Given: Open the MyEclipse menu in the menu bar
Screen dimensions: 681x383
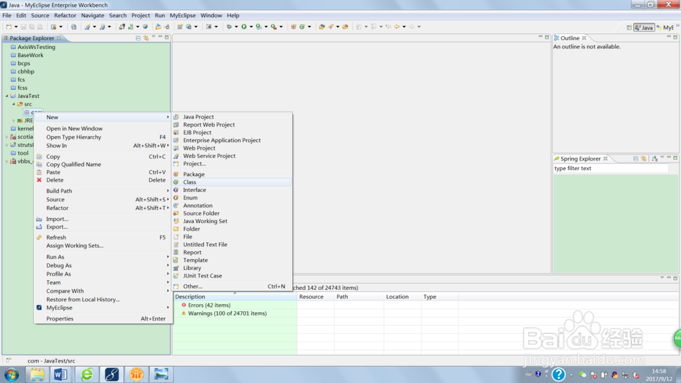Looking at the screenshot, I should tap(183, 16).
